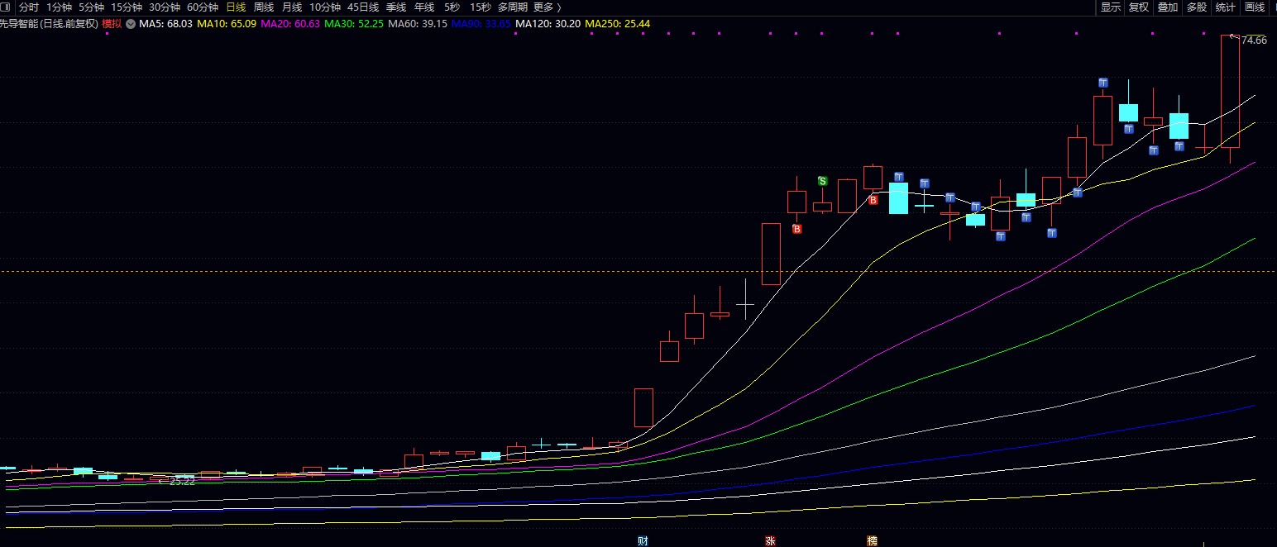Switch to the 月线 monthly chart

tap(292, 7)
